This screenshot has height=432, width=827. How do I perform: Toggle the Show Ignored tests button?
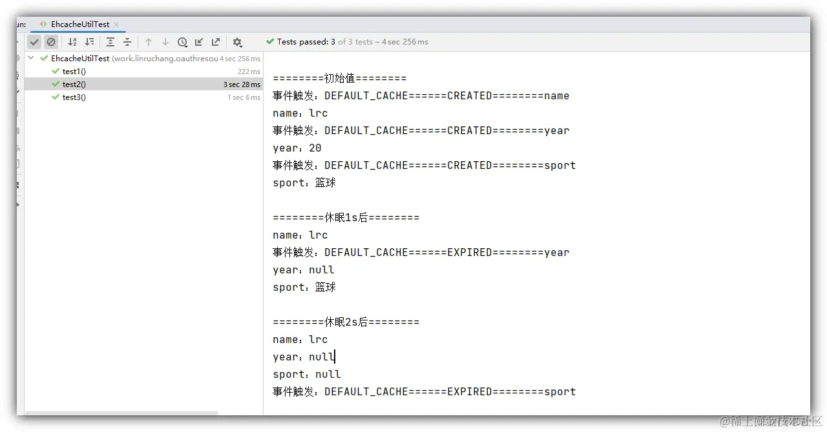tap(51, 42)
